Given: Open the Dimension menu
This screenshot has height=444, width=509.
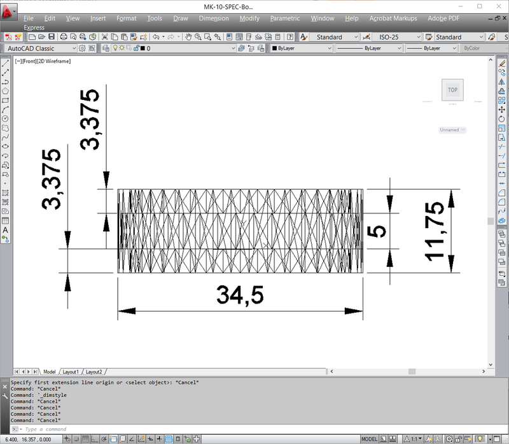Looking at the screenshot, I should point(213,18).
